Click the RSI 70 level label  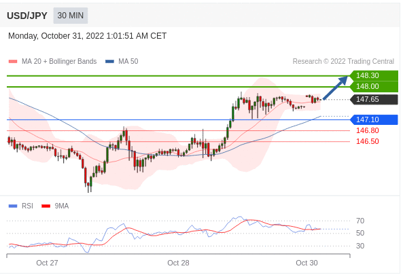point(360,221)
